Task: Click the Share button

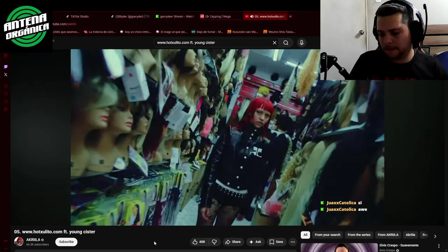Action: (x=233, y=242)
